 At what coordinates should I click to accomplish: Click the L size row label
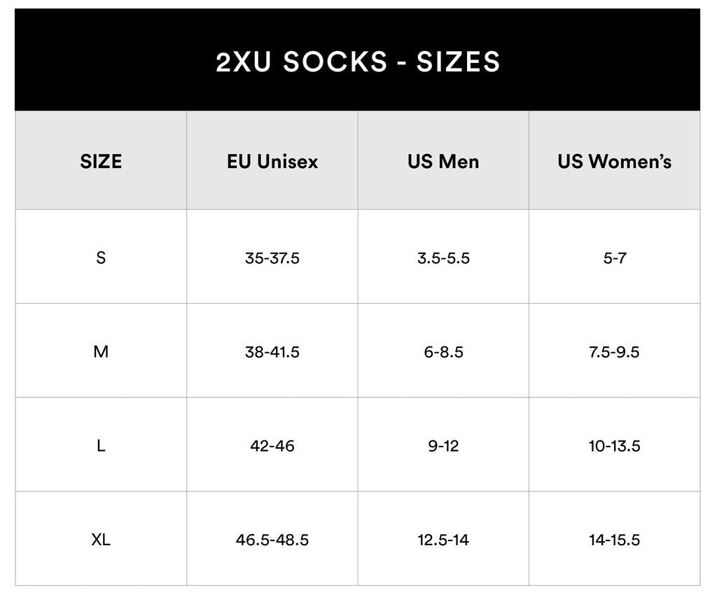(x=101, y=446)
